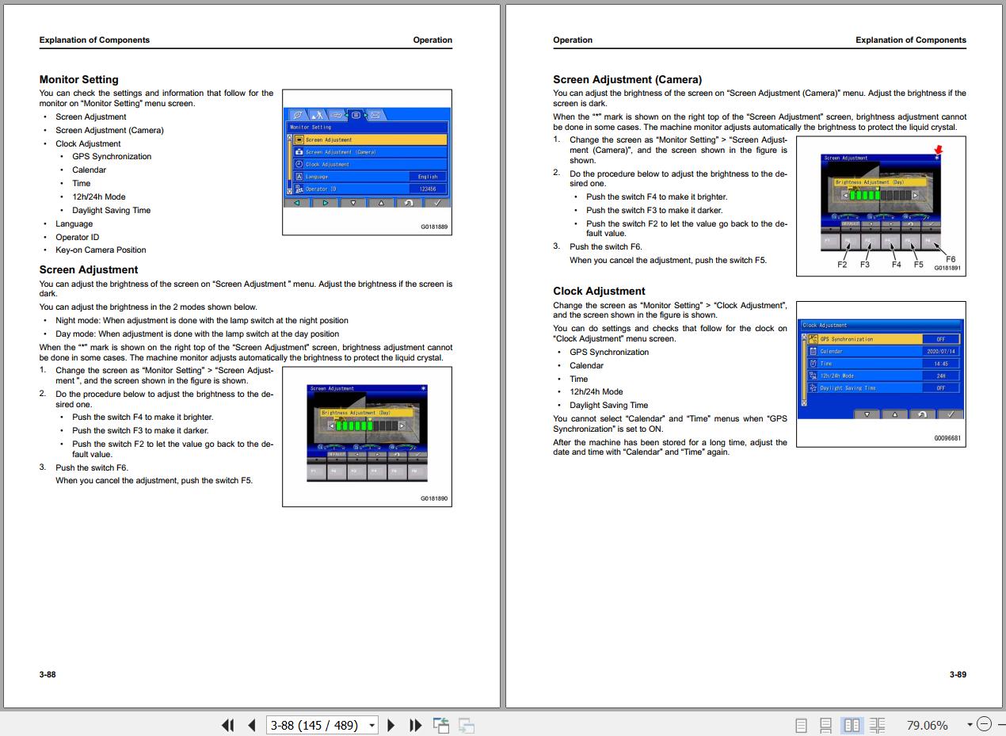Click the F6 label in camera figure

click(x=951, y=259)
